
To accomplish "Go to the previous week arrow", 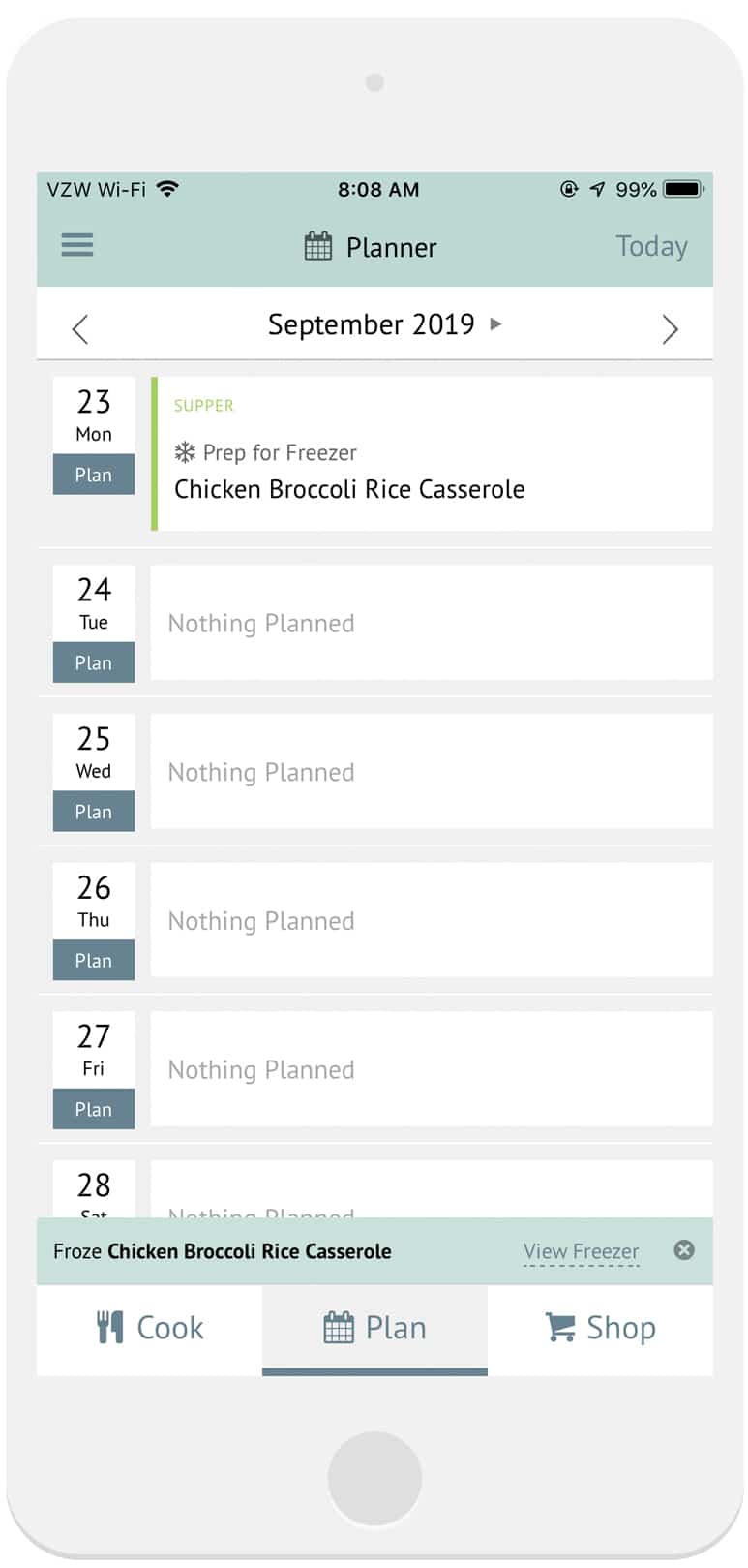I will pos(80,329).
